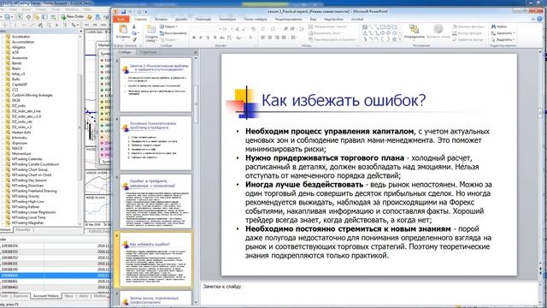Click the highlighted blue order row in MTrading
This screenshot has width=547, height=308.
click(x=55, y=275)
